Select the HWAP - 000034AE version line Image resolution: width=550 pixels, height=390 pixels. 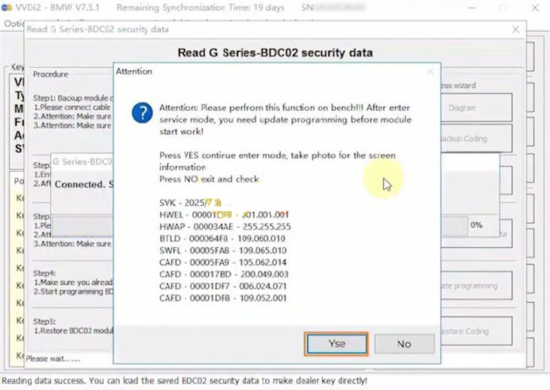(x=225, y=227)
